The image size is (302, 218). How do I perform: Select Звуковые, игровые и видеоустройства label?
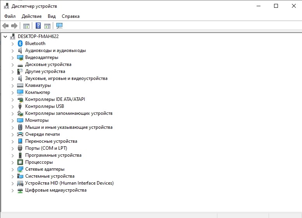66,78
